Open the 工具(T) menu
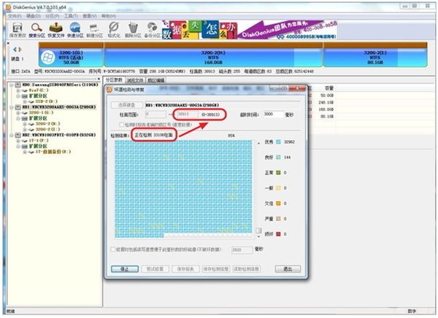The width and height of the screenshot is (438, 318). [x=71, y=16]
